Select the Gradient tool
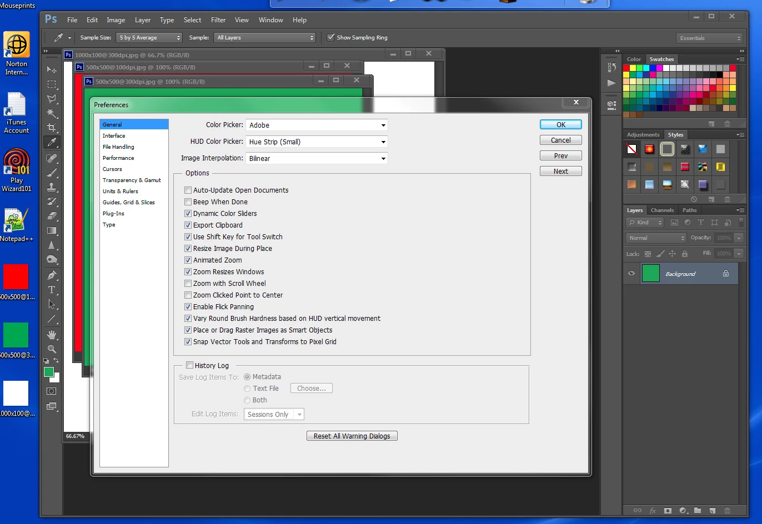Image resolution: width=762 pixels, height=524 pixels. click(x=52, y=230)
